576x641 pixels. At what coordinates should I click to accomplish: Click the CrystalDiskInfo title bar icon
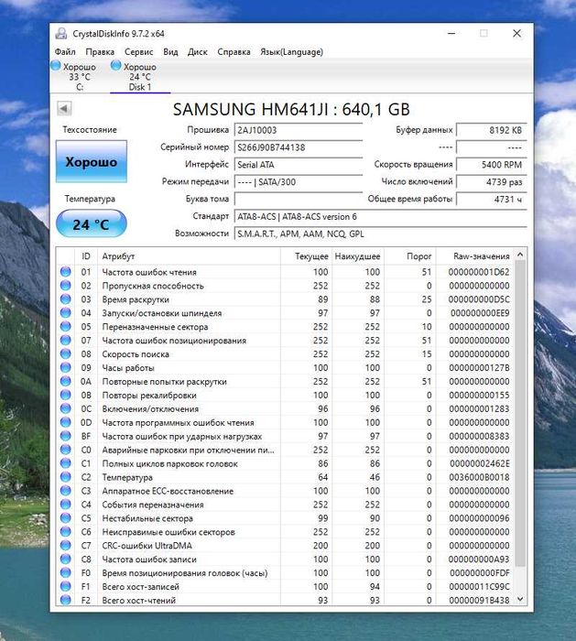pyautogui.click(x=61, y=34)
